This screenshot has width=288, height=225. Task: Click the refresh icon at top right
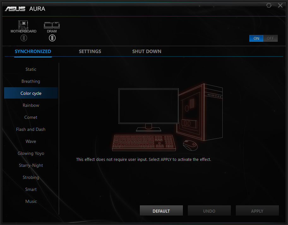(269, 5)
